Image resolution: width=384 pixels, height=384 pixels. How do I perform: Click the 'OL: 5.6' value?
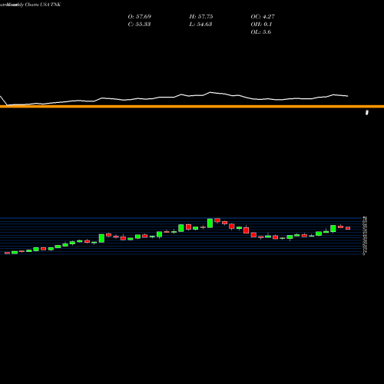(261, 31)
